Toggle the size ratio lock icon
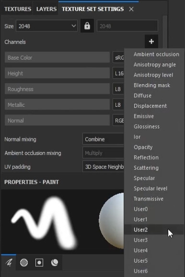This screenshot has height=277, width=185. [87, 26]
